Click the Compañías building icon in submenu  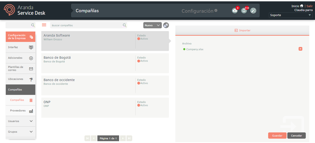(31, 100)
